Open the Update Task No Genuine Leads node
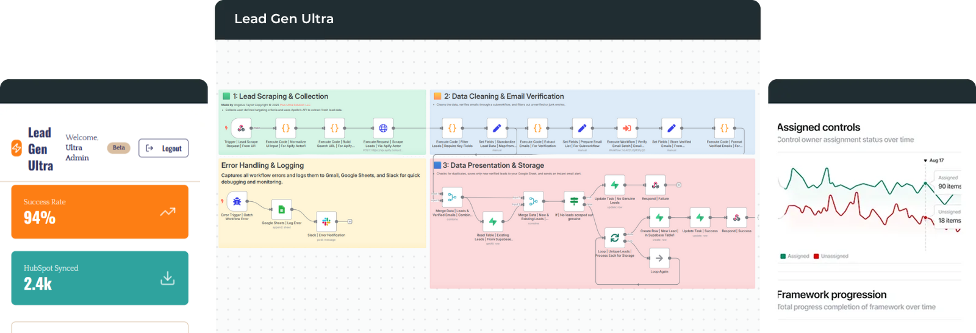The height and width of the screenshot is (333, 976). click(x=615, y=185)
